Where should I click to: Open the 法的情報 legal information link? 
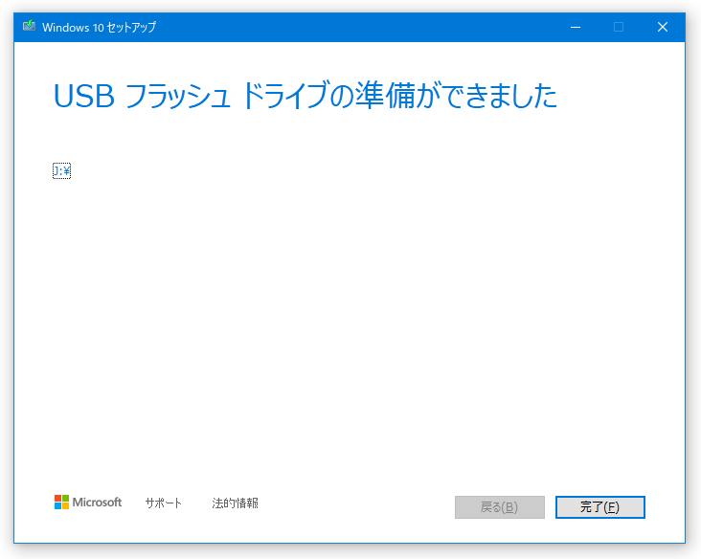point(236,503)
